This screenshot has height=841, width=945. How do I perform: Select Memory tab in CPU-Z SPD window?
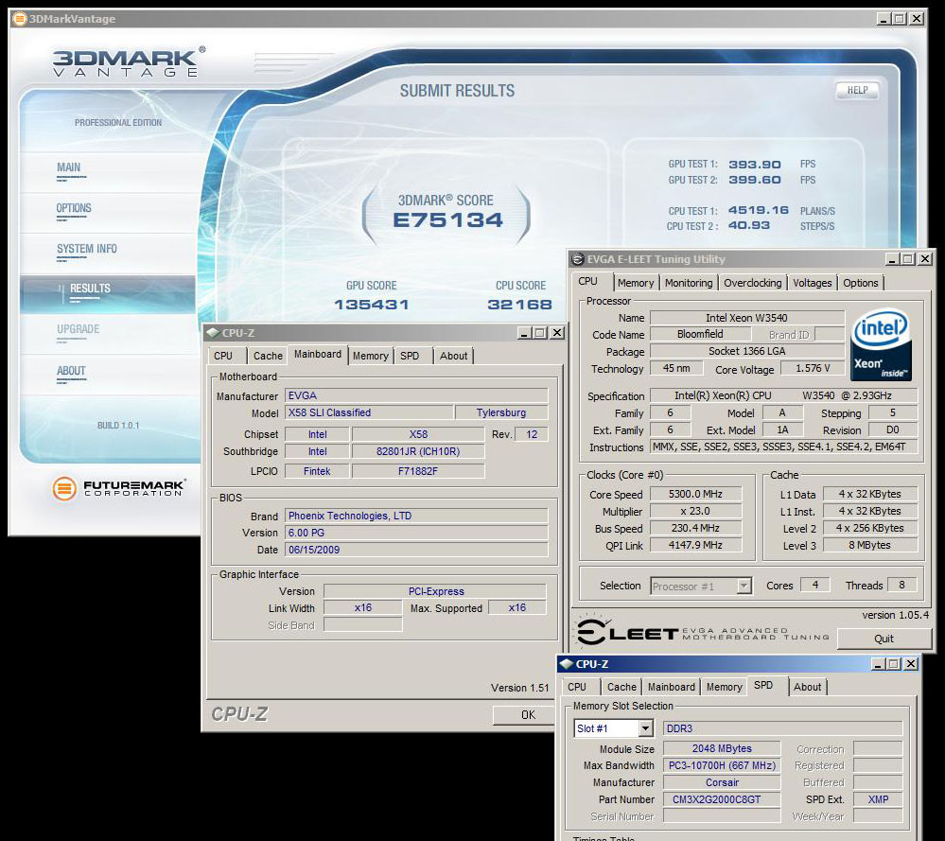724,687
